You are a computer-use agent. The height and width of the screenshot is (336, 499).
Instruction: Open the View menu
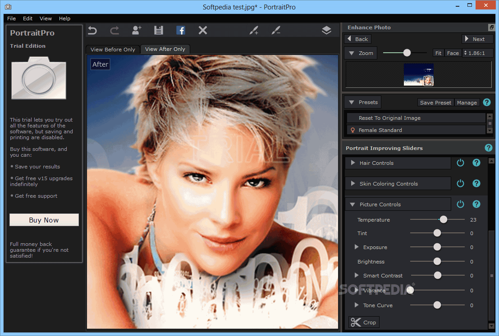(x=46, y=18)
